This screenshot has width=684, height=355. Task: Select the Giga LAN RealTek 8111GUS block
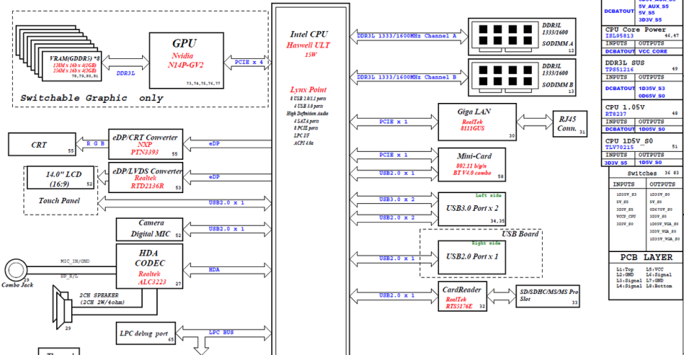(x=477, y=121)
